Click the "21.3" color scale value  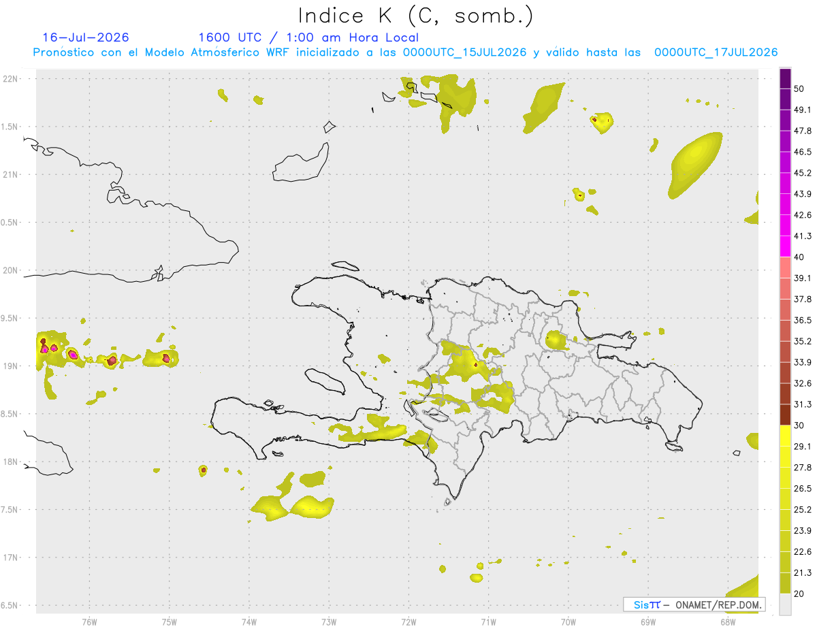pyautogui.click(x=803, y=573)
